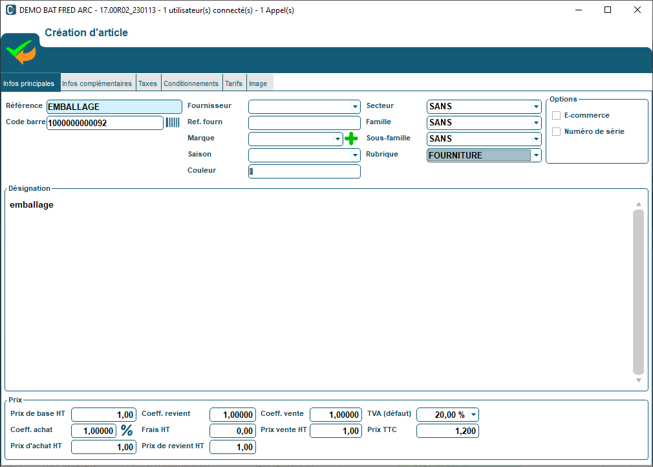
Task: Toggle the Numéro de série checkbox
Action: tap(556, 131)
